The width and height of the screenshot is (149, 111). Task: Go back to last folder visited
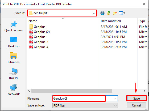click(x=102, y=13)
